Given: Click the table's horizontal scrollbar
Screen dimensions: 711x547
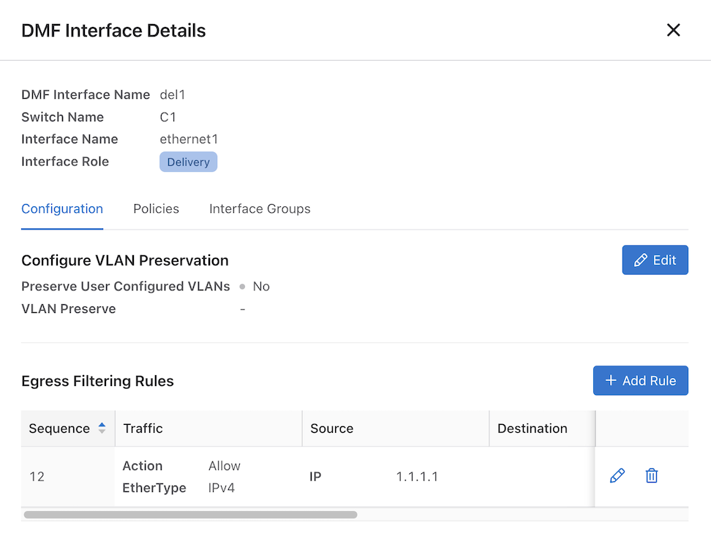Looking at the screenshot, I should pyautogui.click(x=190, y=515).
